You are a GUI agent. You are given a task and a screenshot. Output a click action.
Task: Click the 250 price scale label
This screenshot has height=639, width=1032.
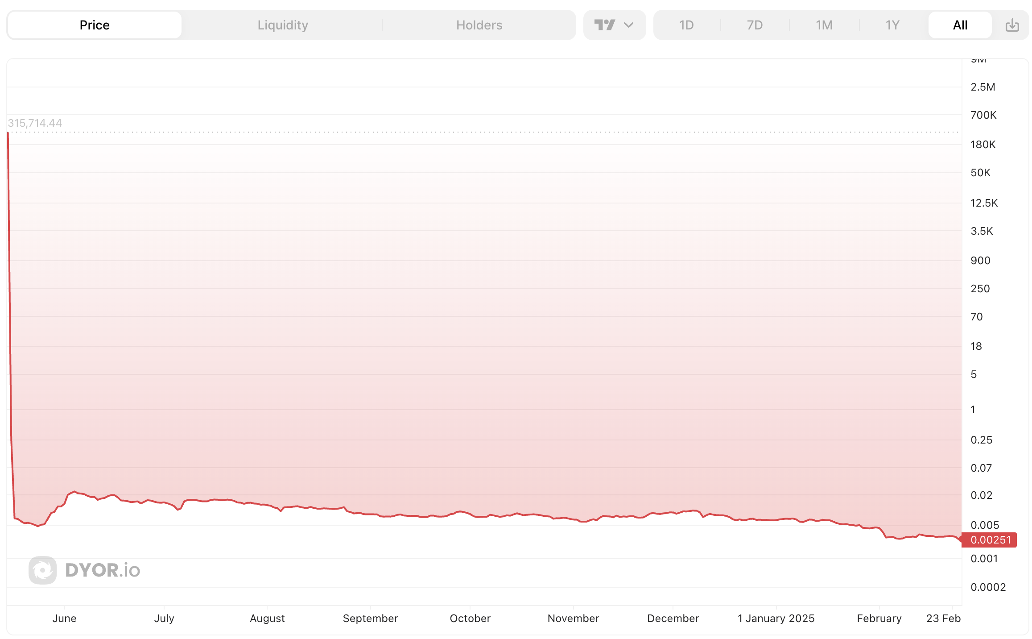tap(980, 289)
